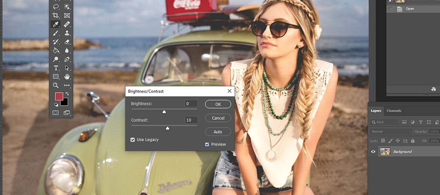Select the Zoom tool
This screenshot has width=440, height=195.
(56, 85)
